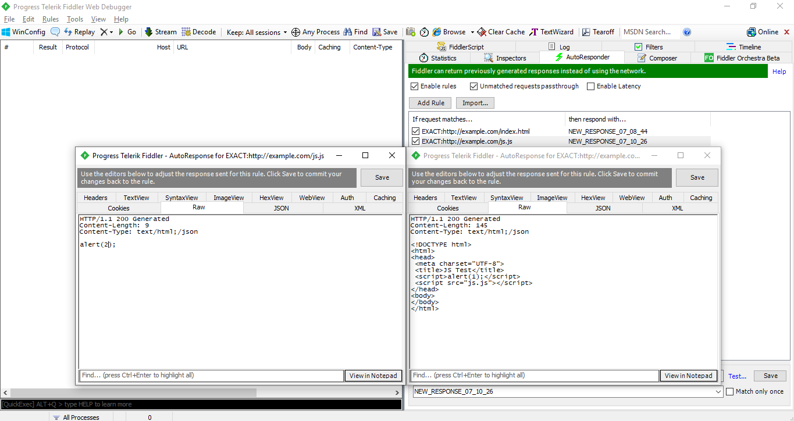The height and width of the screenshot is (421, 794).
Task: Click the camera screenshot icon
Action: point(411,32)
